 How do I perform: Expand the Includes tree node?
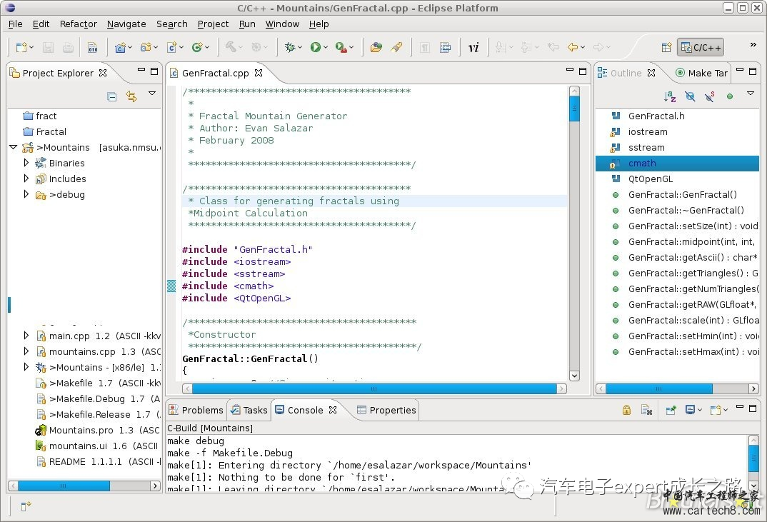click(26, 179)
